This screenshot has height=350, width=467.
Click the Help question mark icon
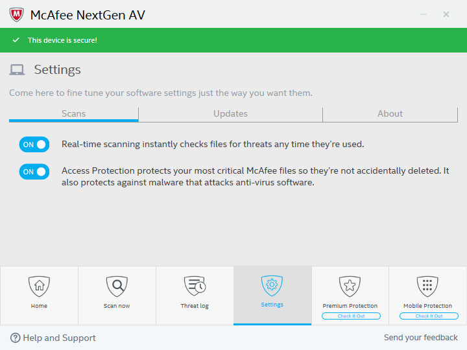point(15,338)
